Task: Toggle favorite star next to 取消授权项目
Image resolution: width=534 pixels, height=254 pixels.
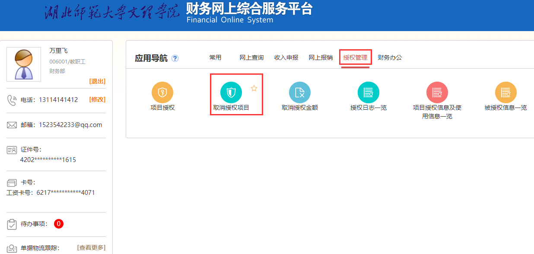Action: [x=254, y=89]
